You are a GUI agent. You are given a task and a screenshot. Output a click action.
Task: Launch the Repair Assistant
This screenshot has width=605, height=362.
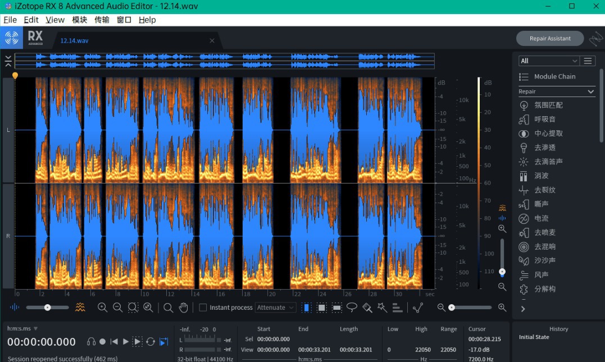pos(550,39)
